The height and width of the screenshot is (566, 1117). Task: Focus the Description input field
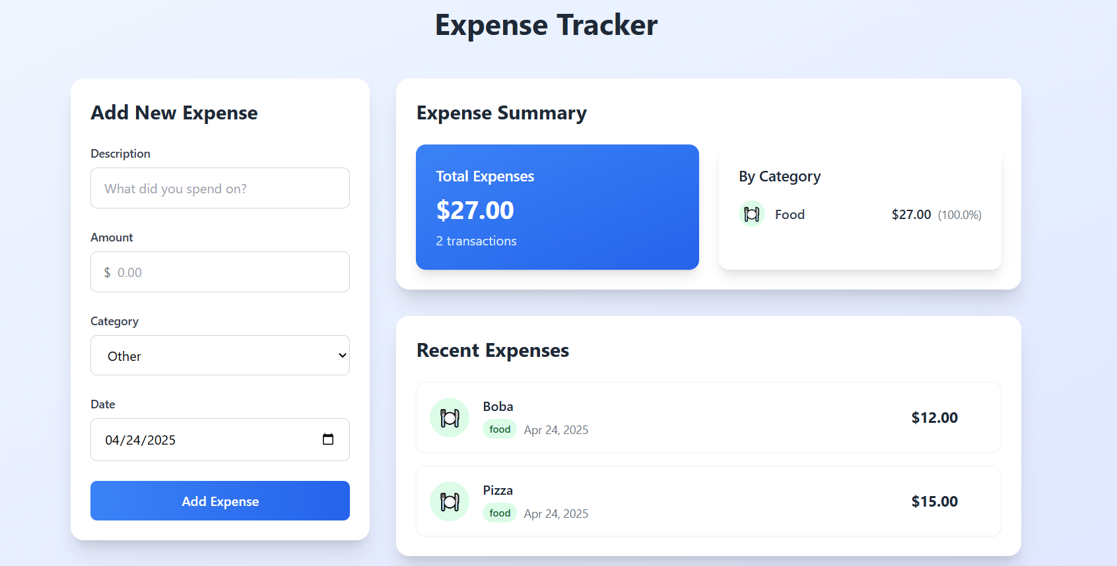(220, 189)
